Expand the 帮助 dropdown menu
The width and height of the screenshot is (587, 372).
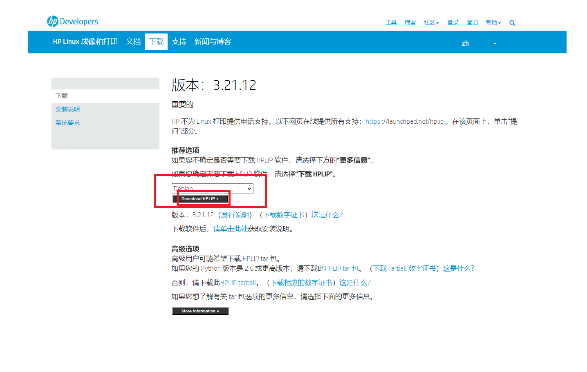[493, 22]
